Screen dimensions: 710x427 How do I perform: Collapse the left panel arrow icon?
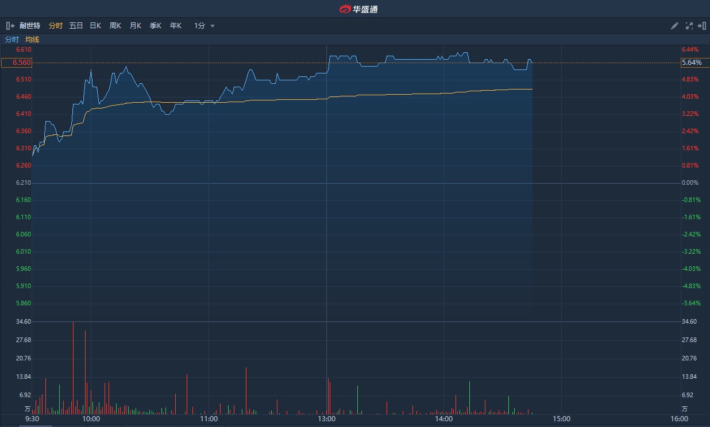(x=10, y=26)
